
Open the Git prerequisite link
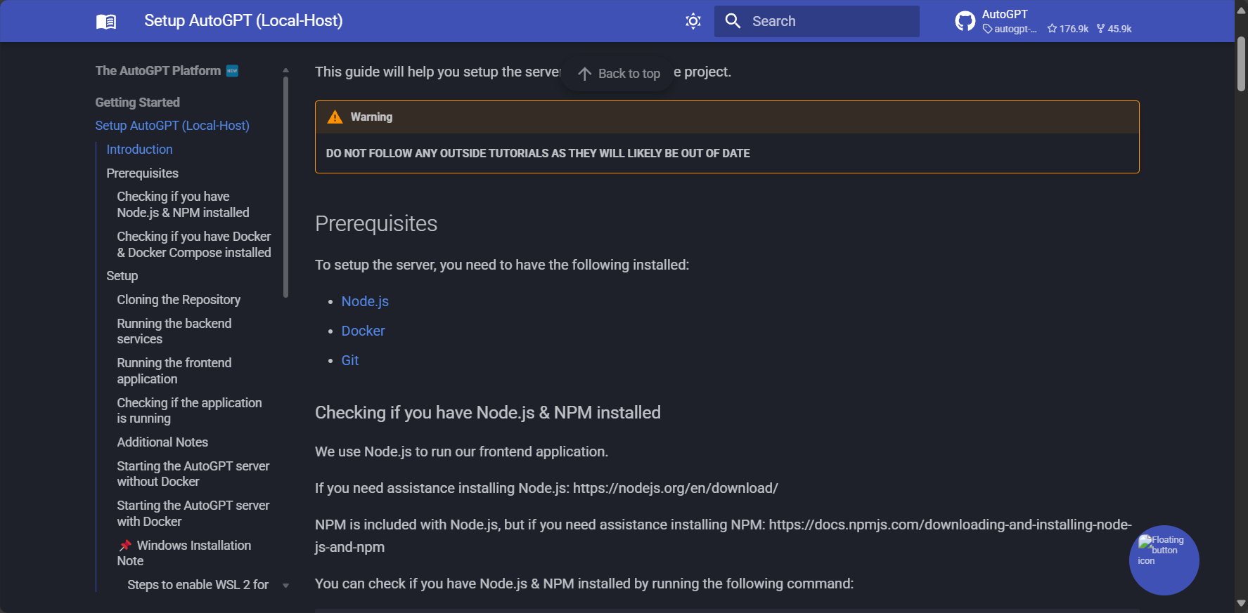[x=349, y=360]
